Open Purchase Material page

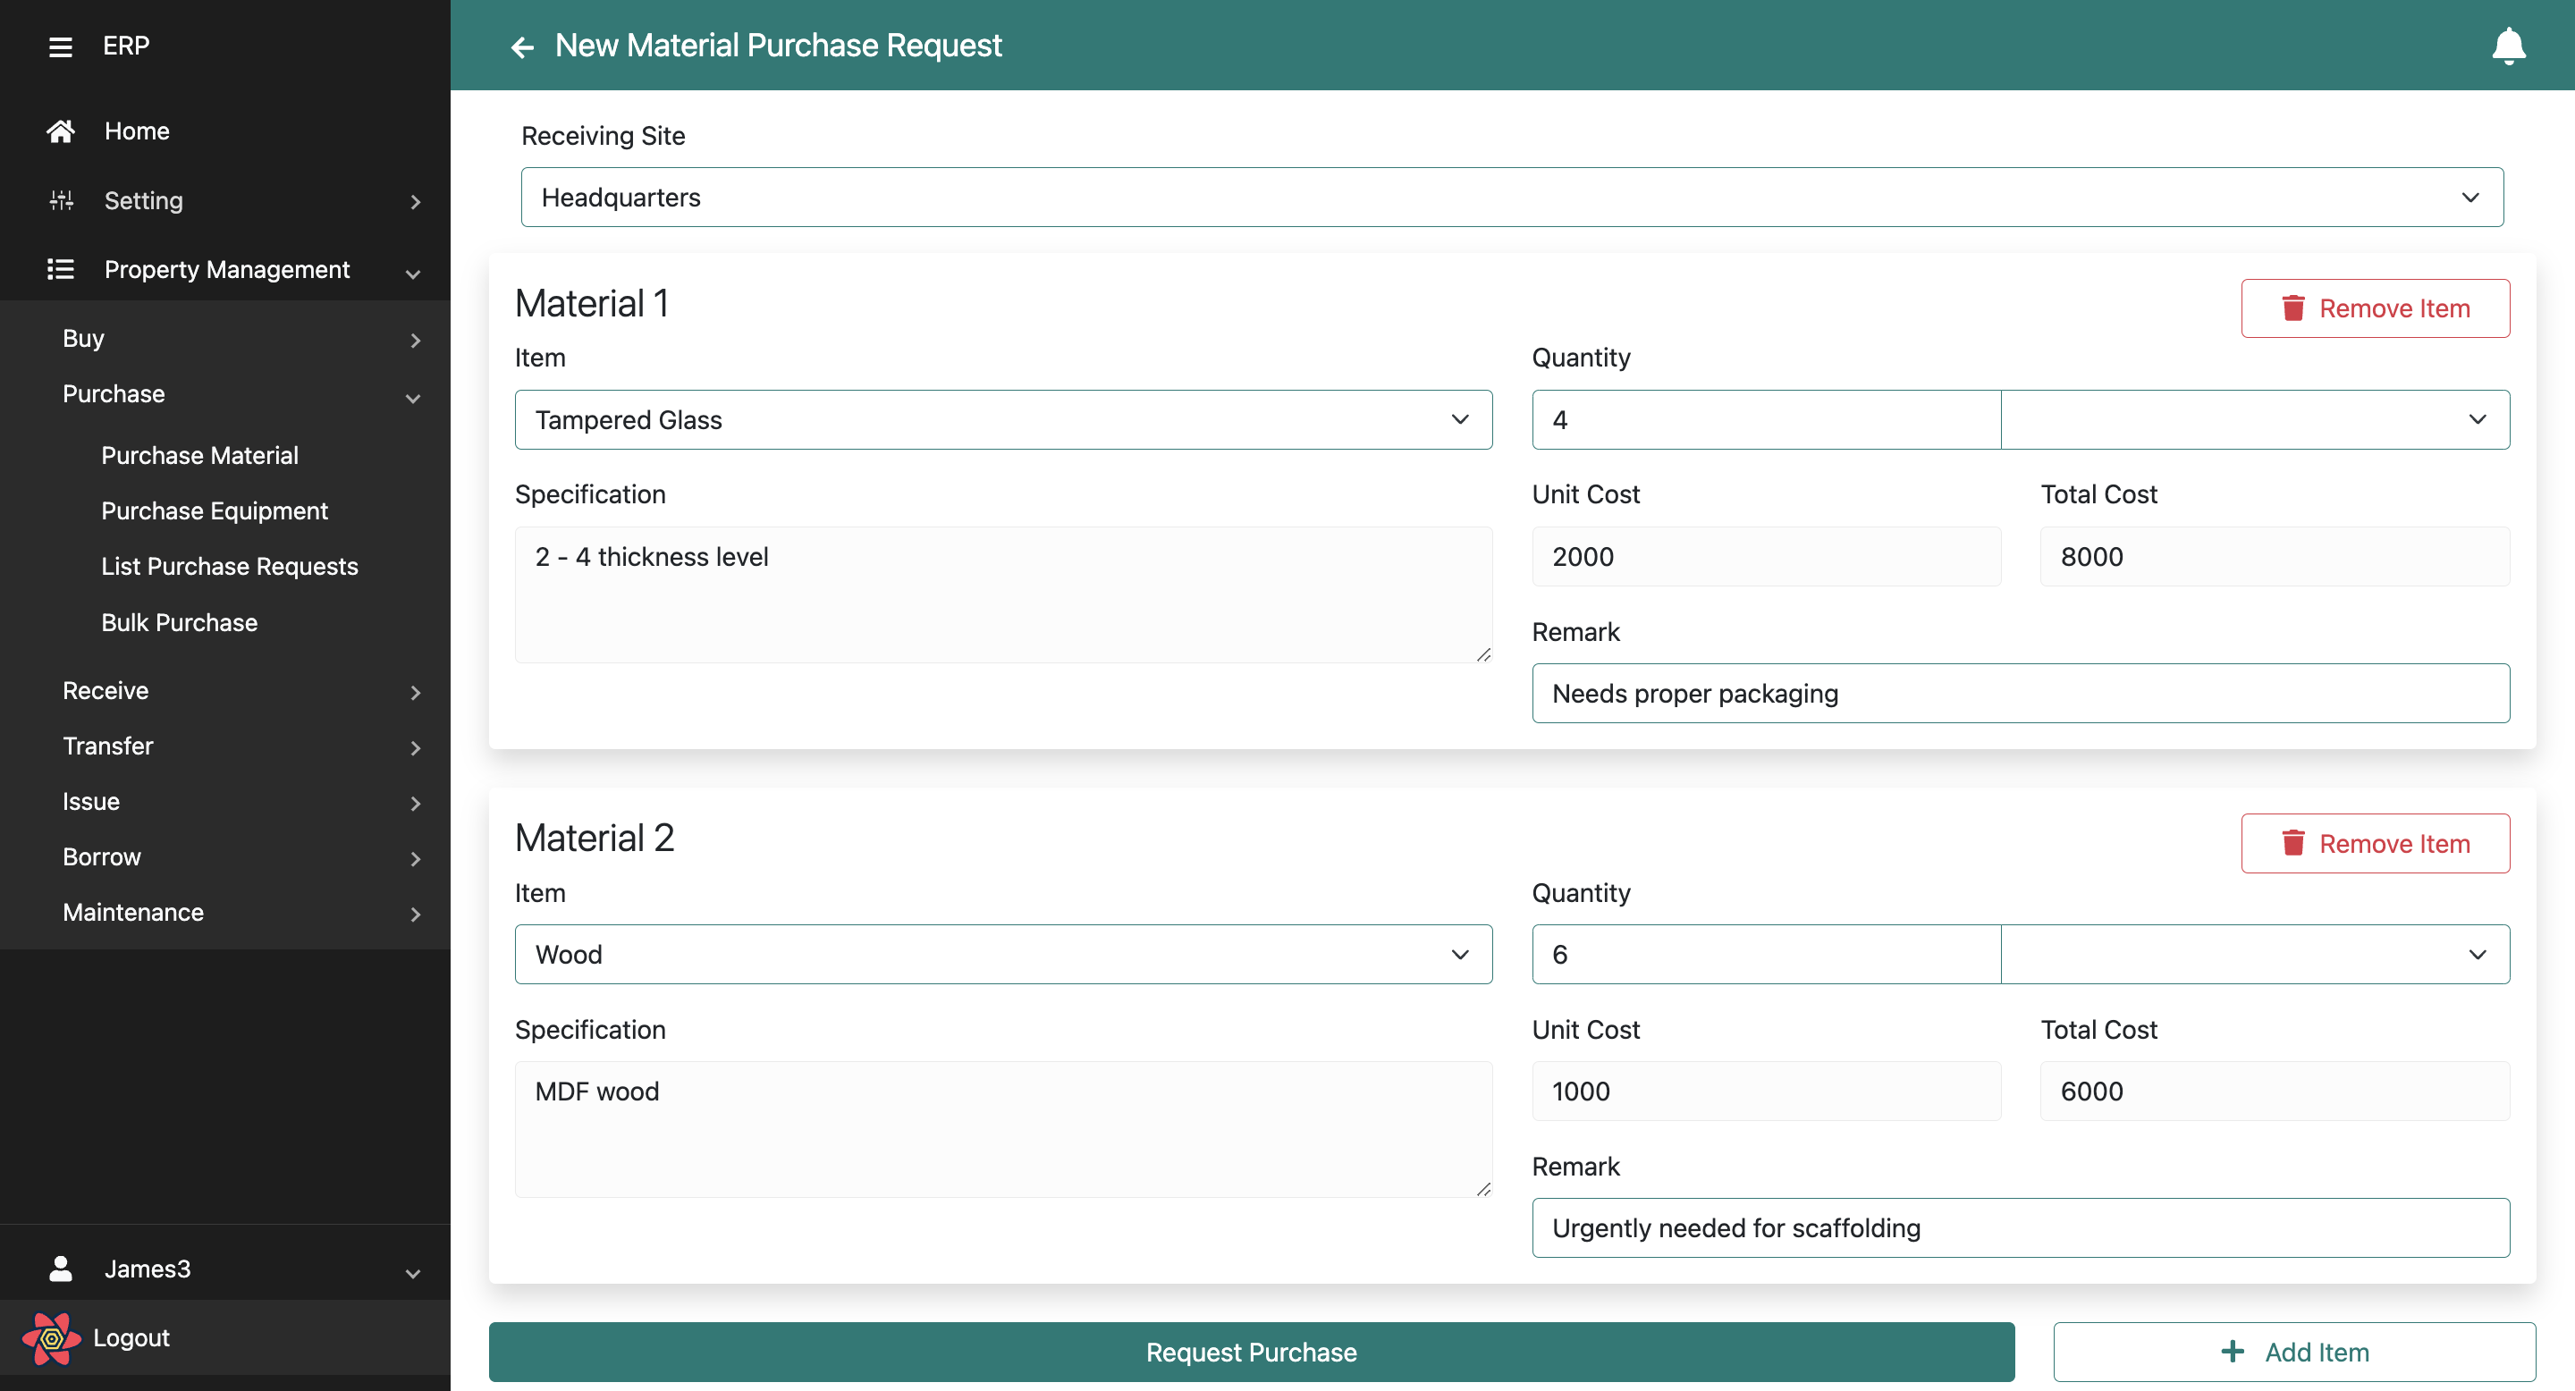(200, 456)
